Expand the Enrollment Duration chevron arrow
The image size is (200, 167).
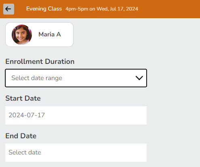pyautogui.click(x=139, y=78)
